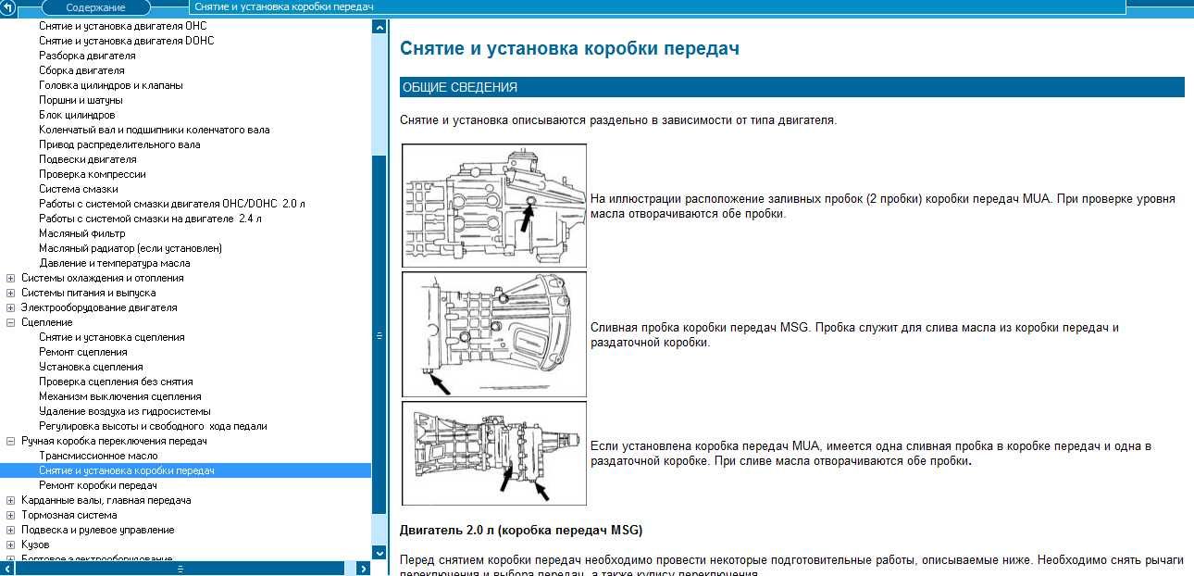The image size is (1194, 576).
Task: Expand the Тормозная система node
Action: pos(11,515)
